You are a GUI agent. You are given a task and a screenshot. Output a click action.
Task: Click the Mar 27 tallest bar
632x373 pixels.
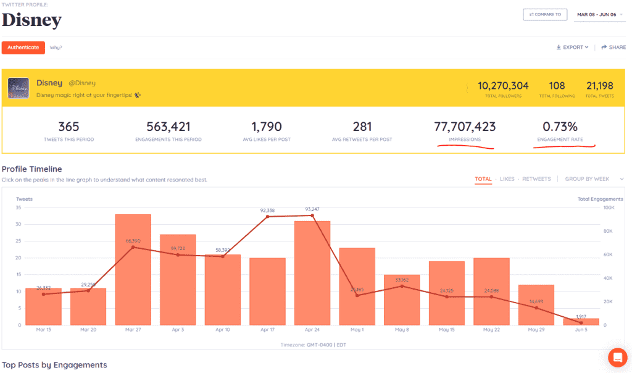tap(133, 269)
